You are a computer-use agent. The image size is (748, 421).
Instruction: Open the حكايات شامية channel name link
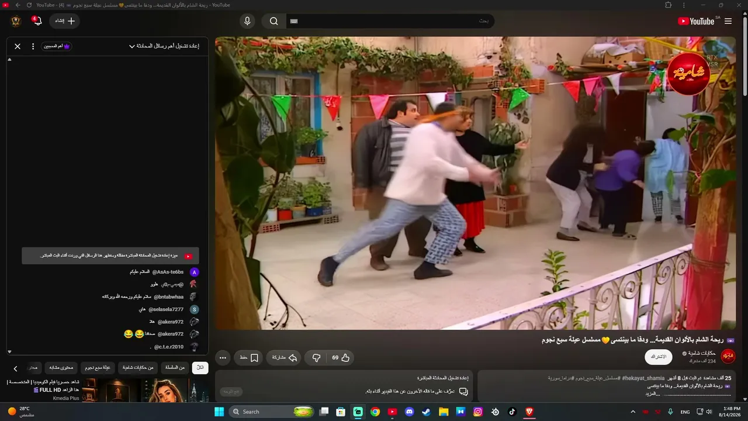coord(702,353)
